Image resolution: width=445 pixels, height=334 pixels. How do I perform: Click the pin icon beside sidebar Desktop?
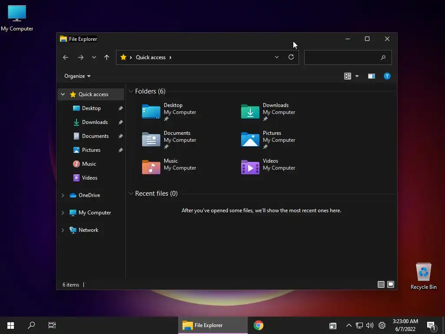coord(121,108)
